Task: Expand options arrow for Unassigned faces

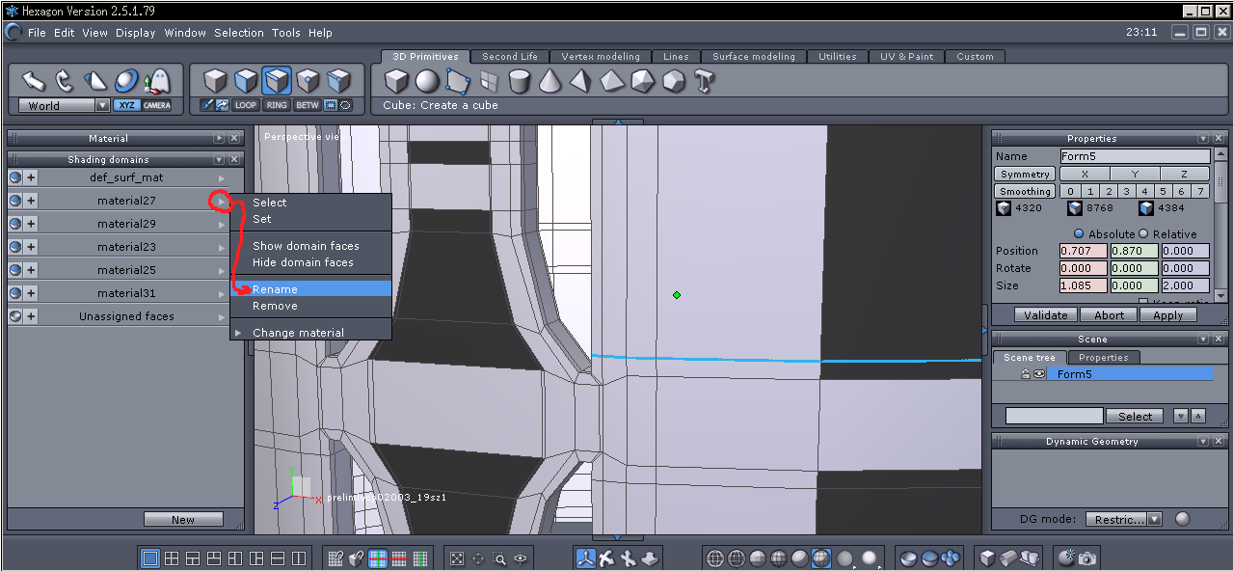Action: [222, 316]
